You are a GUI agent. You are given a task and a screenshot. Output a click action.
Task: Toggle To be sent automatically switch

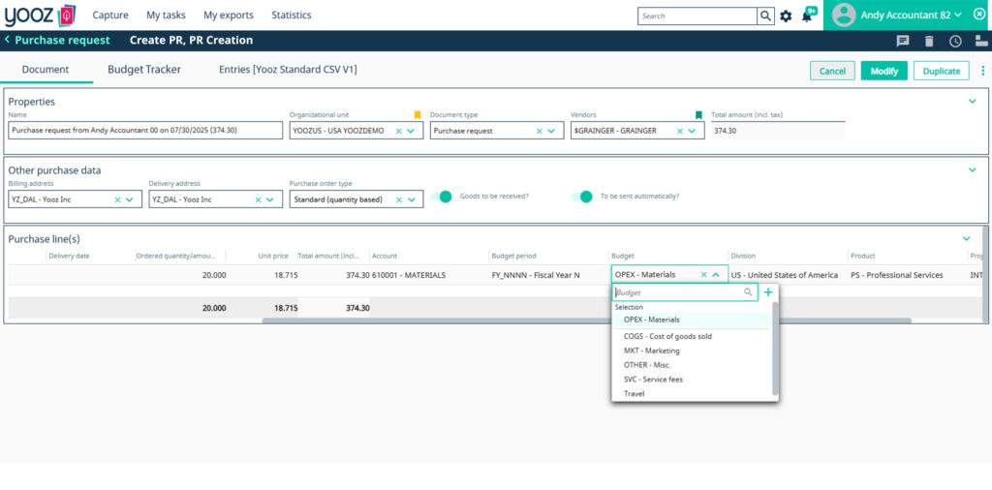[x=581, y=196]
